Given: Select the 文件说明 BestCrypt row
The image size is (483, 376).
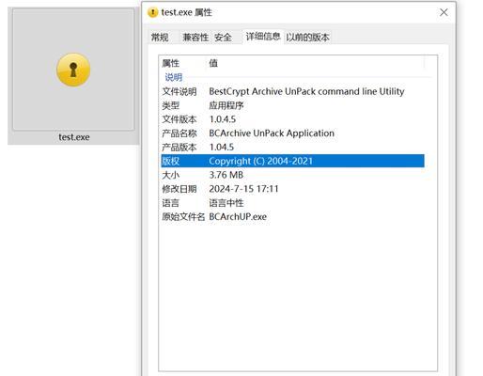Looking at the screenshot, I should click(x=292, y=91).
